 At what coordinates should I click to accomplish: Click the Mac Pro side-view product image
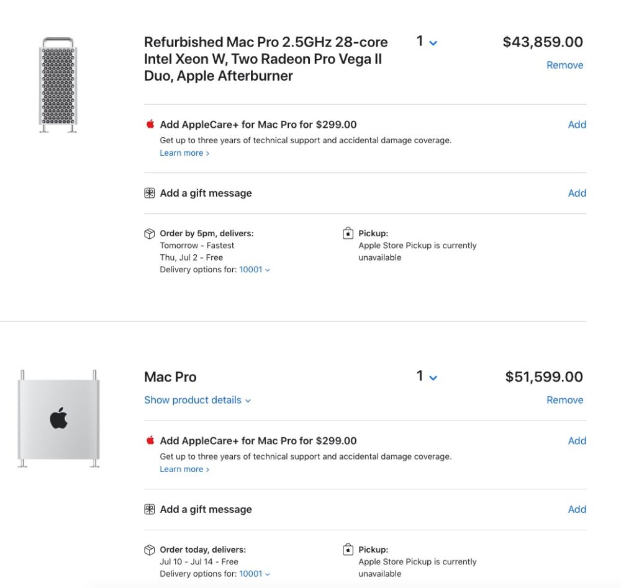tap(58, 419)
